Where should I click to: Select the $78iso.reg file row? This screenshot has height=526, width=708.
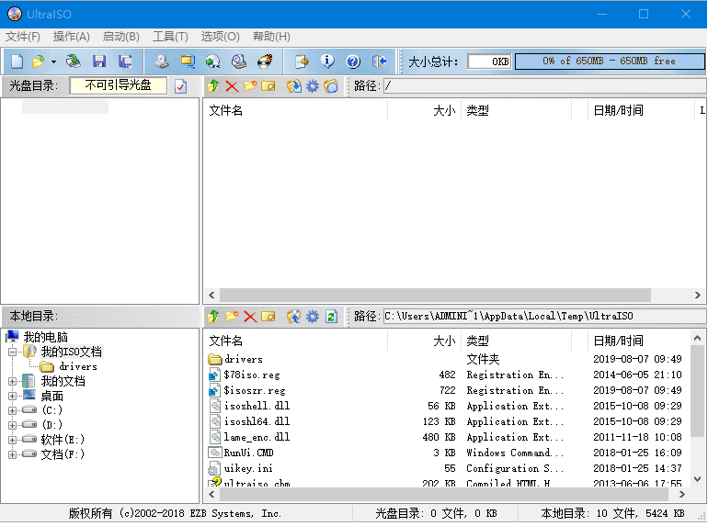[447, 375]
